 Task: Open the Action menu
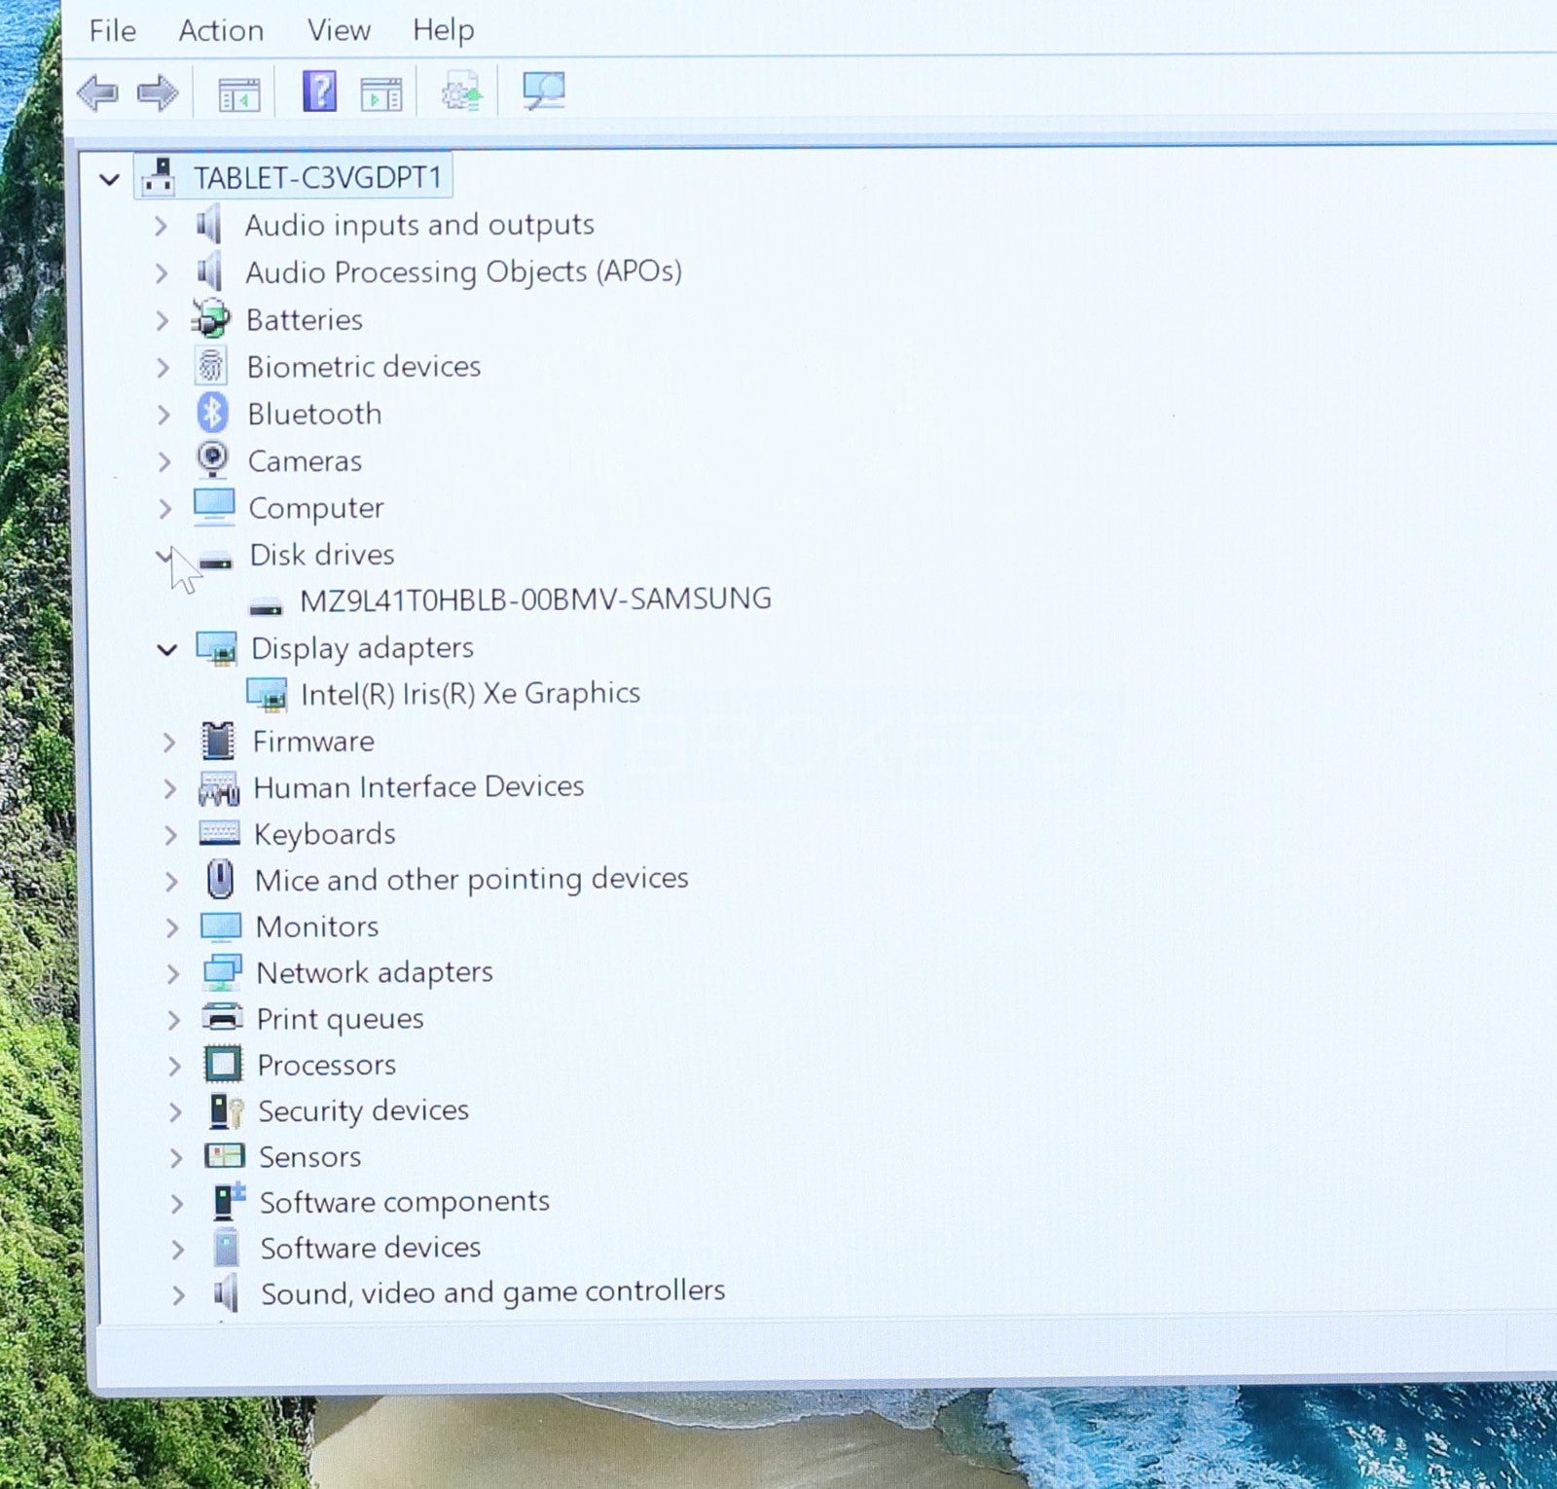pyautogui.click(x=221, y=31)
